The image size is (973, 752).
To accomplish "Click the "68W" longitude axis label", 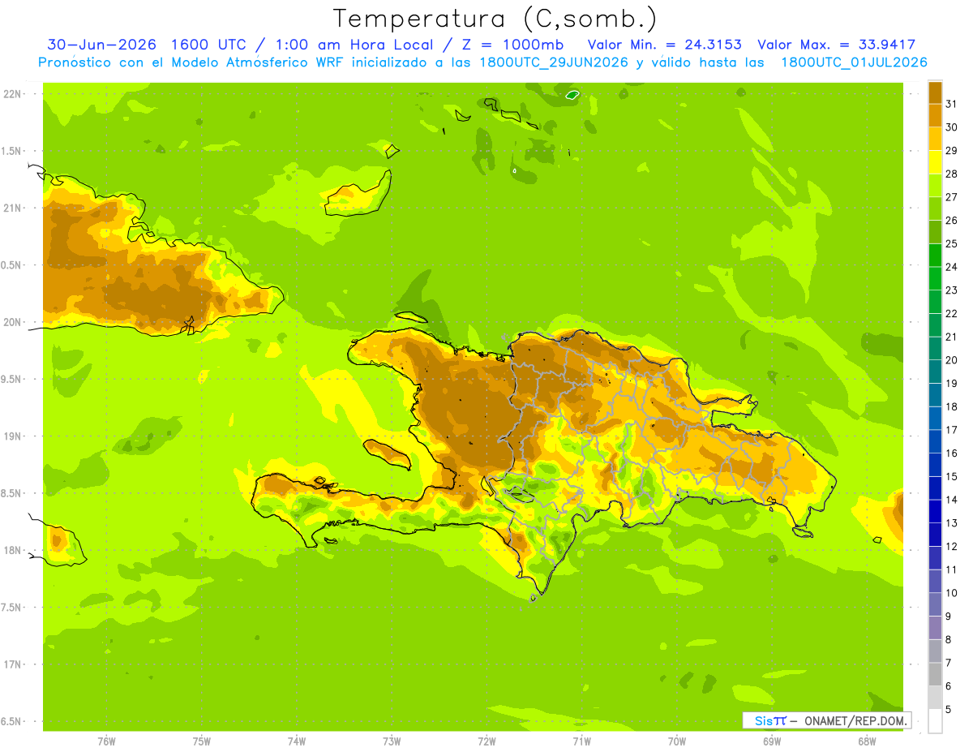I will 867,741.
